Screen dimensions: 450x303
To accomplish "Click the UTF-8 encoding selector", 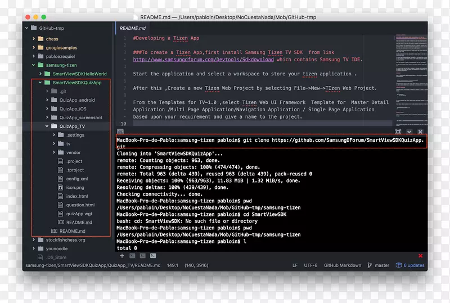I will tap(312, 265).
